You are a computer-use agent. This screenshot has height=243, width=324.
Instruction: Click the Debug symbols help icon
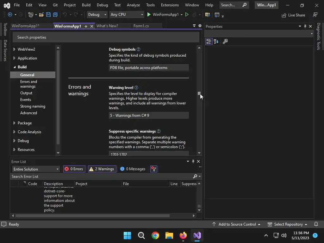(x=139, y=49)
